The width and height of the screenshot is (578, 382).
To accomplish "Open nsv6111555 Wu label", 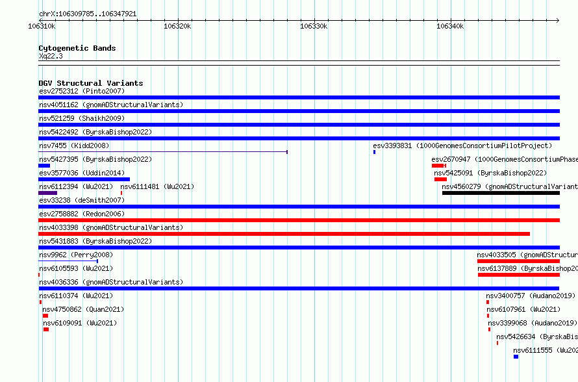I will coord(546,350).
